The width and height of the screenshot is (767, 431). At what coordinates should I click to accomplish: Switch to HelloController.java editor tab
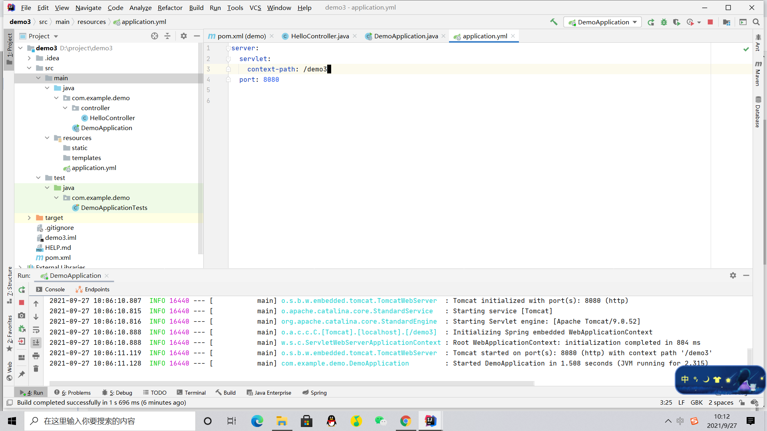pyautogui.click(x=320, y=36)
